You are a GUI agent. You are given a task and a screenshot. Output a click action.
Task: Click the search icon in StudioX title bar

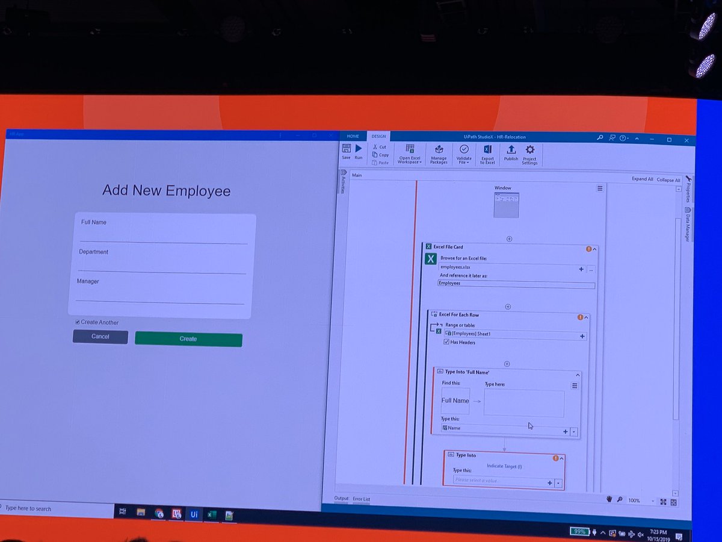pyautogui.click(x=600, y=137)
